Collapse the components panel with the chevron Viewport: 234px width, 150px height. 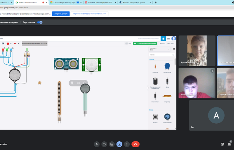(x=148, y=88)
